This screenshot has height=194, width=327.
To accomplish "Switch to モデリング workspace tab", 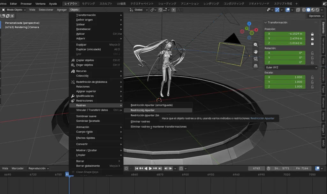I will pyautogui.click(x=88, y=4).
